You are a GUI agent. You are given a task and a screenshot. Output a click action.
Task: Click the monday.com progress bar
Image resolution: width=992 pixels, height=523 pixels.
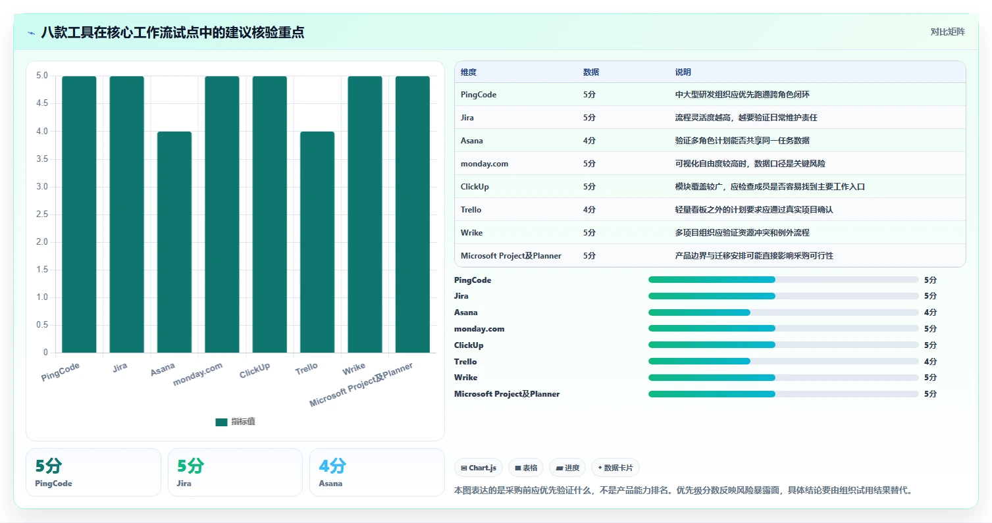(783, 328)
